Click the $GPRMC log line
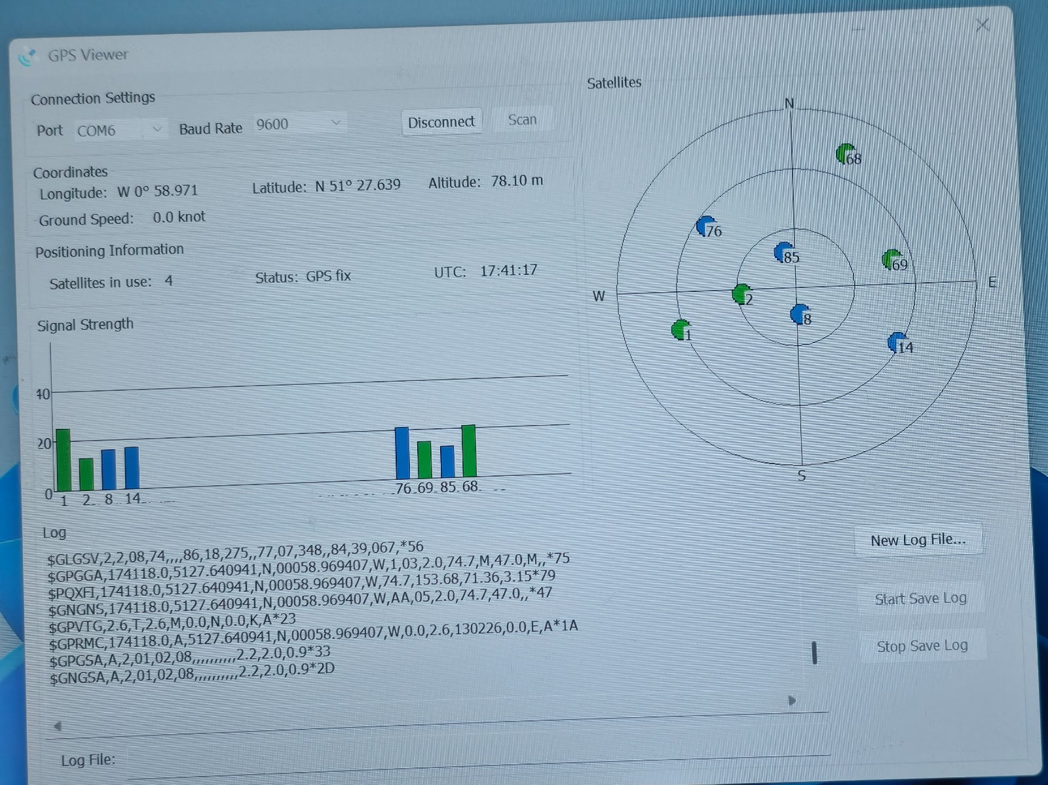Viewport: 1048px width, 785px height. [313, 636]
